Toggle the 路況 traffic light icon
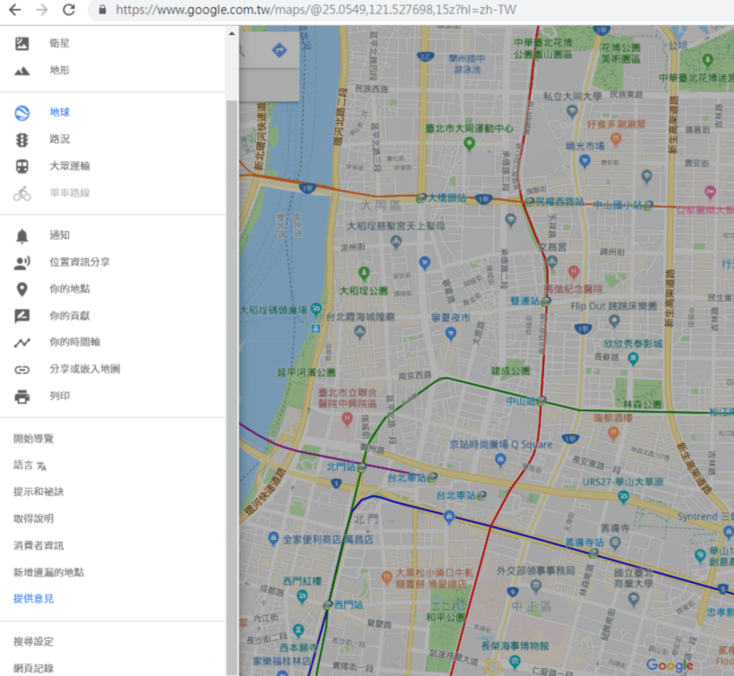 pyautogui.click(x=22, y=140)
